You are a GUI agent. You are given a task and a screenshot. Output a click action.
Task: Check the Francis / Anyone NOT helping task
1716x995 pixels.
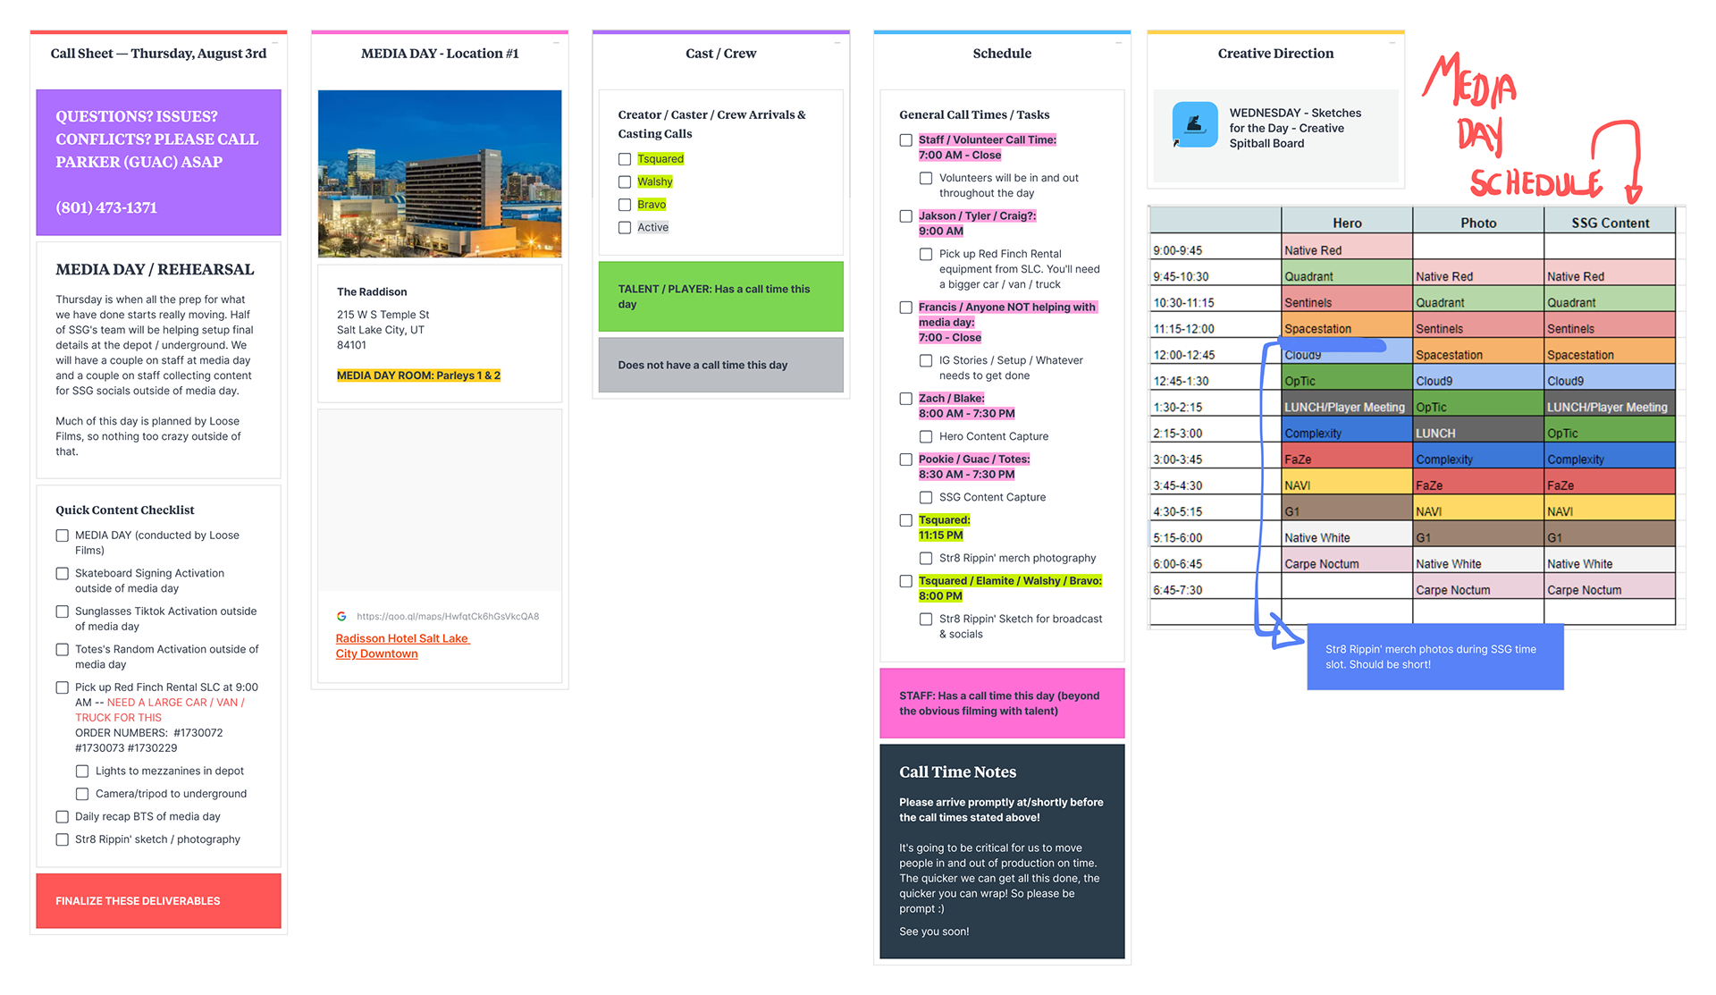(x=905, y=308)
